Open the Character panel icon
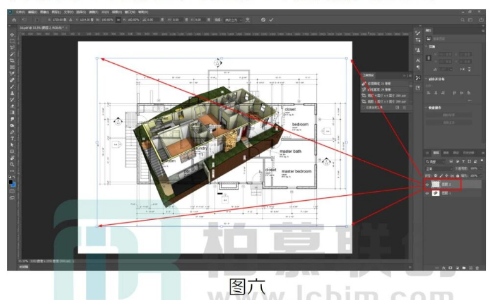 (x=418, y=60)
